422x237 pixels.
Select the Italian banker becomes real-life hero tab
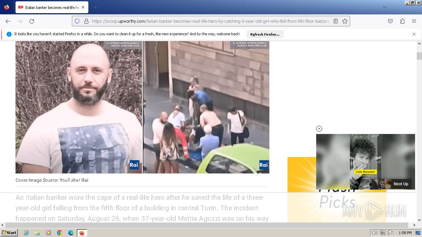[52, 7]
